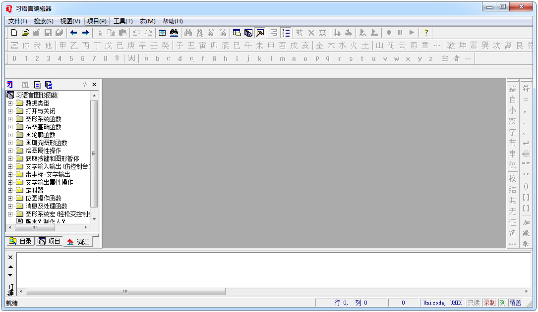This screenshot has height=312, width=538.
Task: Click the play macro triangle icon
Action: 412,33
